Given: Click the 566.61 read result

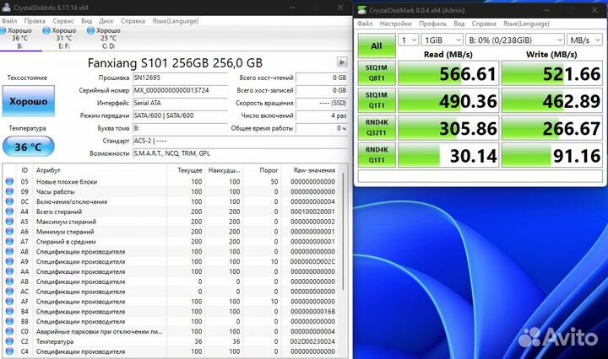Looking at the screenshot, I should tap(448, 73).
